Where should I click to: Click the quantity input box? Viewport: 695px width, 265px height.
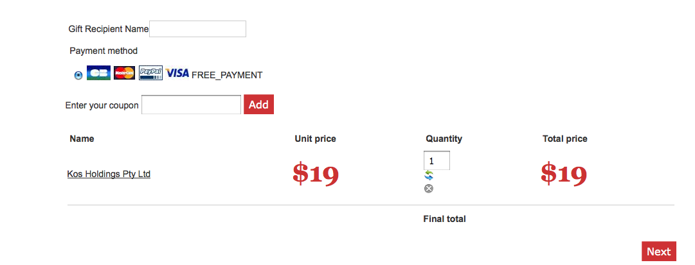437,160
